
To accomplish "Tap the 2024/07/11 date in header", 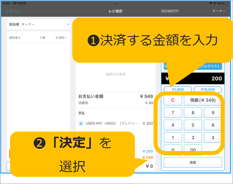I will 170,11.
